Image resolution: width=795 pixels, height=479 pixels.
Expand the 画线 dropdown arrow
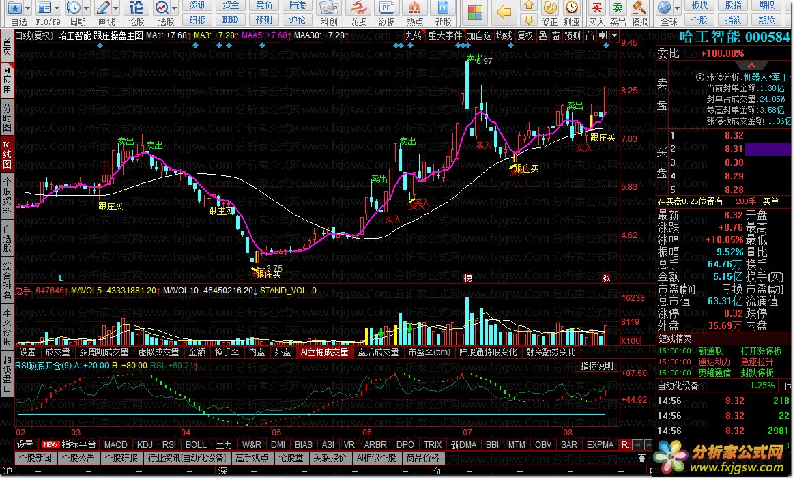(x=115, y=8)
